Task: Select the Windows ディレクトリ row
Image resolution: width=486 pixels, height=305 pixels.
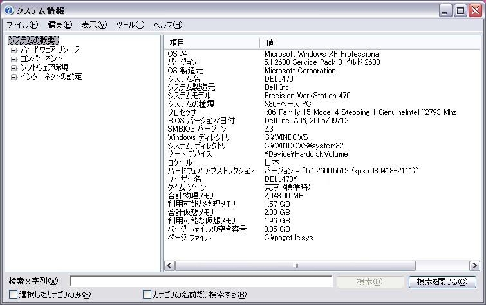Action: [322, 137]
